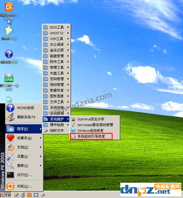This screenshot has width=183, height=198.
Task: Expand the 硬件检测 submenu arrow
Action: 68,125
